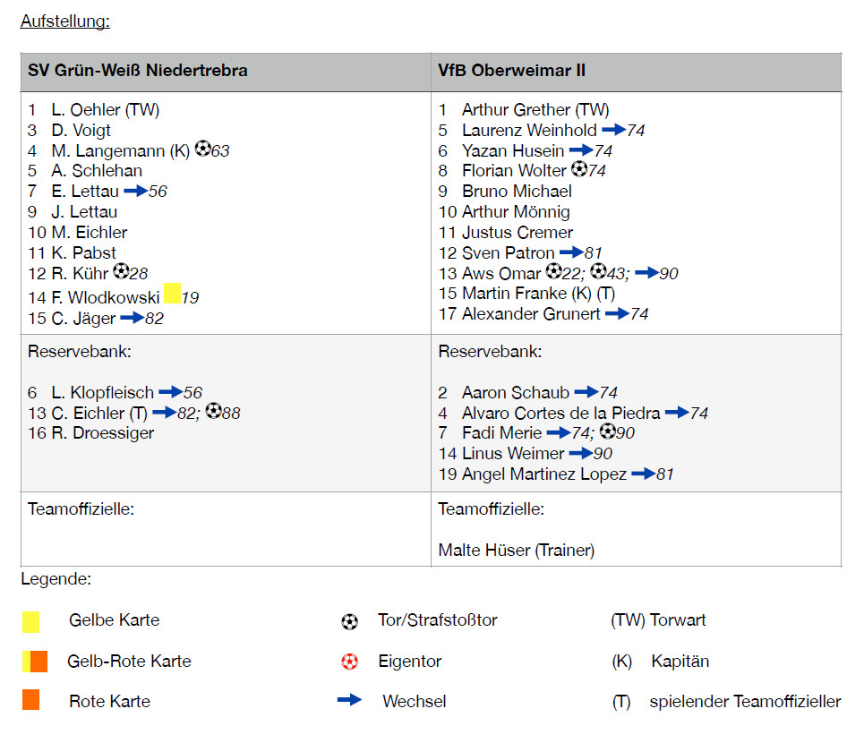Click the SV Grün-Weiß Niedertrebra column header
Viewport: 864px width, 743px height.
click(x=138, y=71)
